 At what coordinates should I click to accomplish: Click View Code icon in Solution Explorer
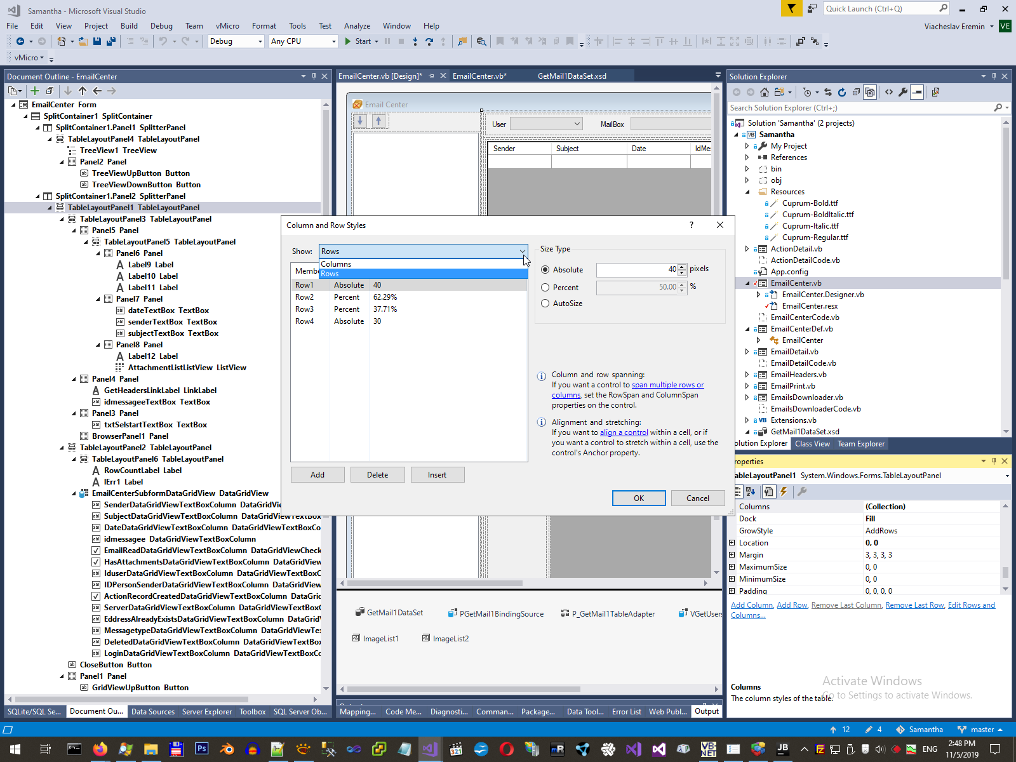pos(889,92)
